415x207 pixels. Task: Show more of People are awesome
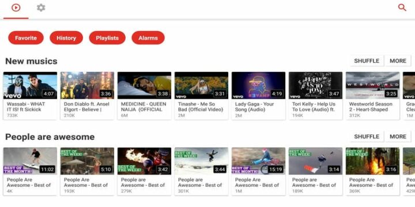[398, 136]
